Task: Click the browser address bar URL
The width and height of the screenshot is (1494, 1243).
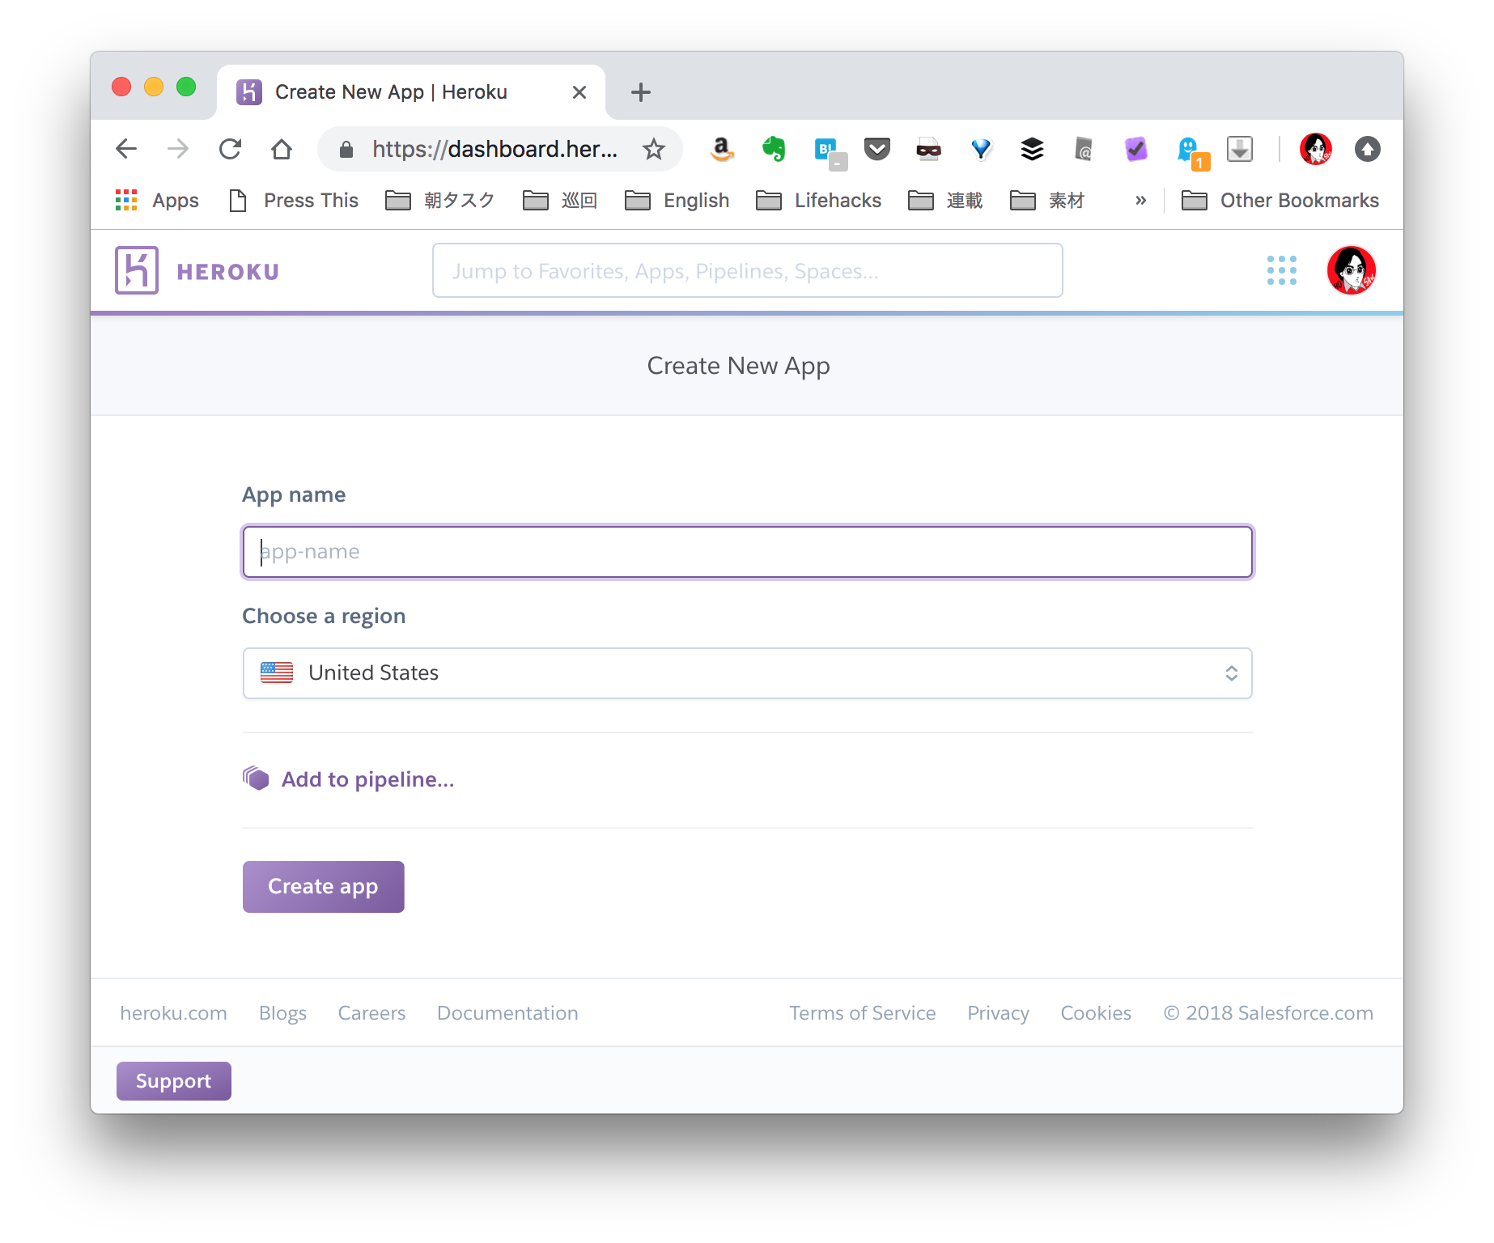Action: pos(494,149)
